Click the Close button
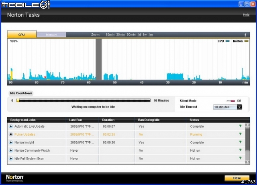 pyautogui.click(x=237, y=178)
